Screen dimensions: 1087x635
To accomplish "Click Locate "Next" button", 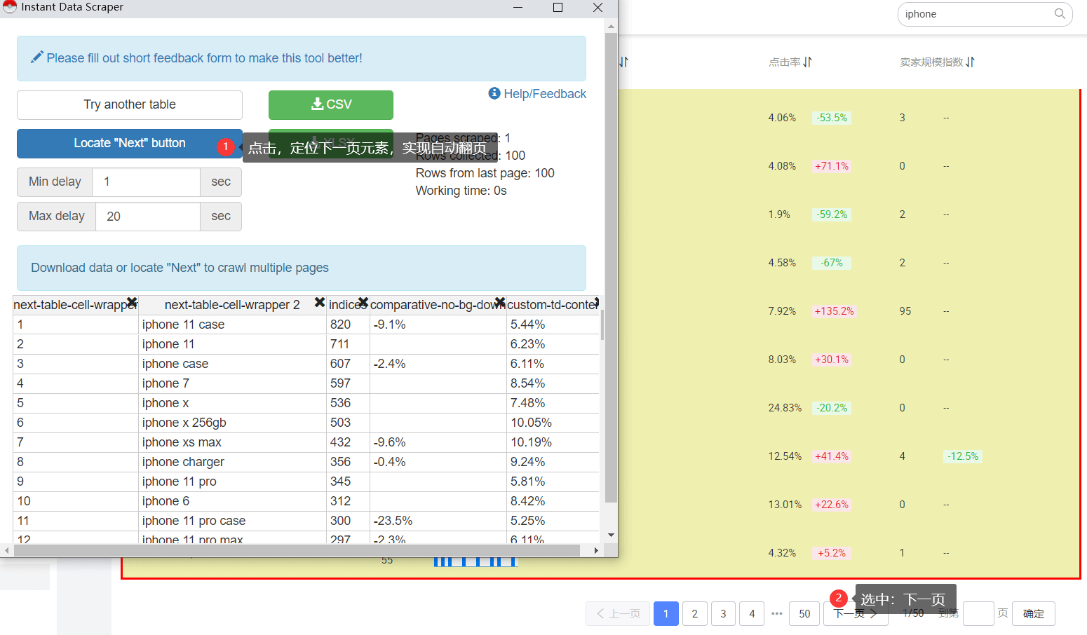I will click(129, 143).
